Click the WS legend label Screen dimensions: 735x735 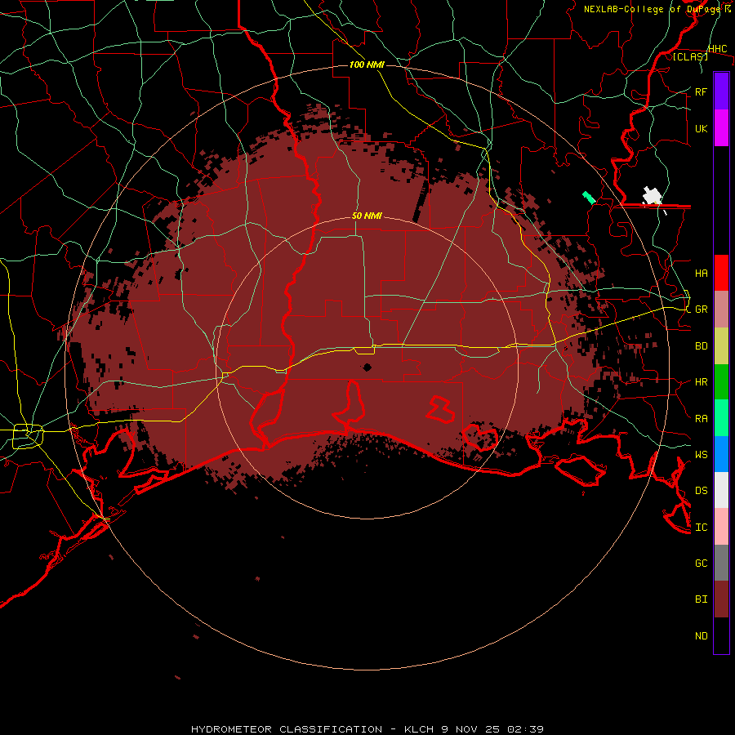701,455
